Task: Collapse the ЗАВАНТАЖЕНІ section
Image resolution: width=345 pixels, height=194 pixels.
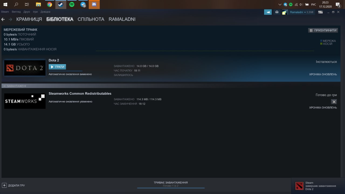Action: tap(5, 86)
